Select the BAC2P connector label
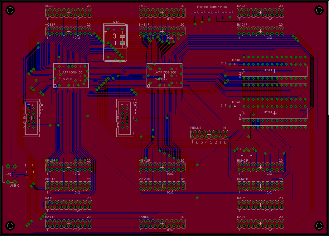Viewport: 329px width, 236px height. [242, 6]
